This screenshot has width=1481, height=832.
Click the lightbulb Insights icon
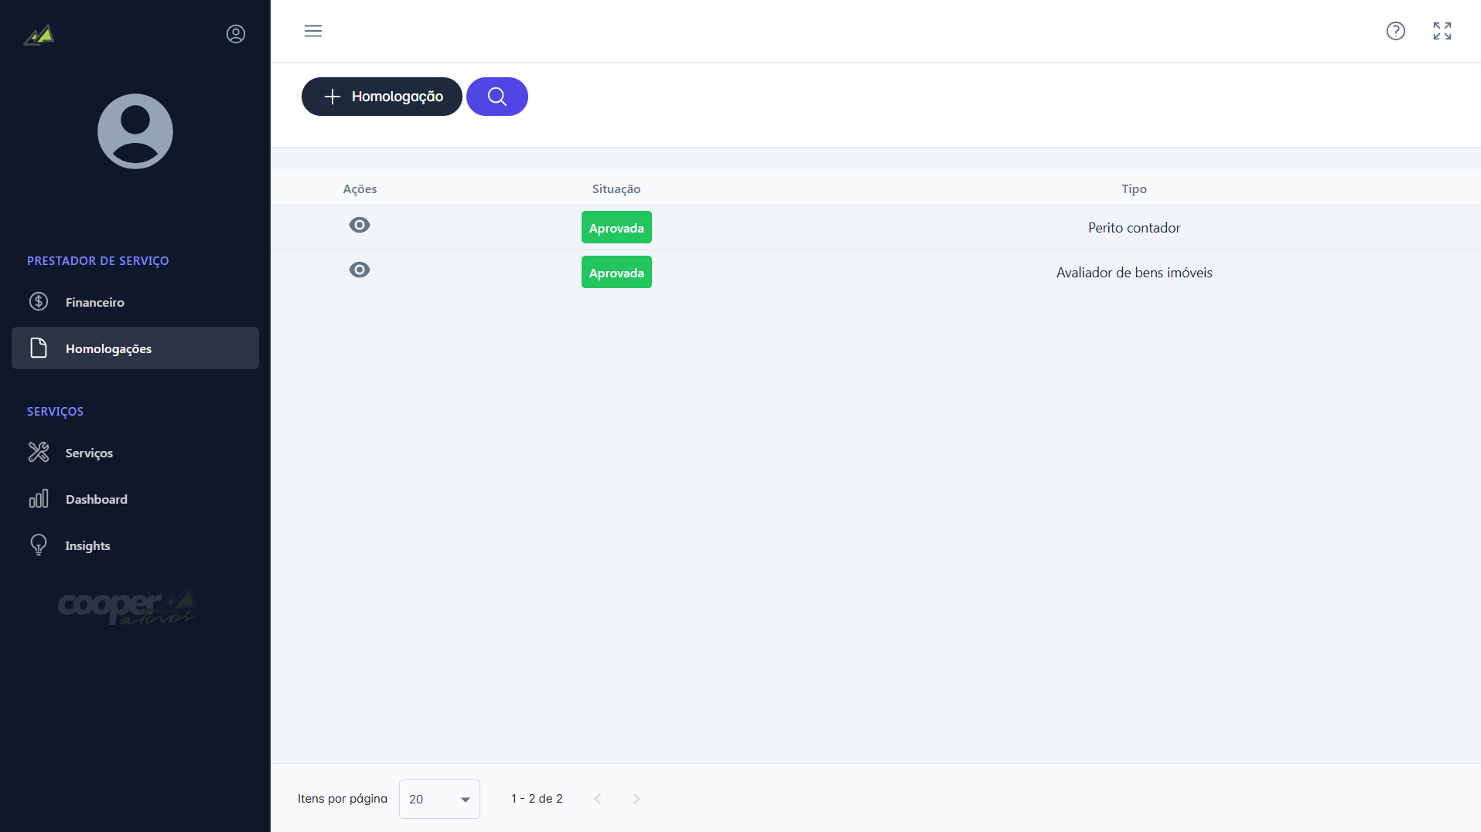tap(39, 545)
